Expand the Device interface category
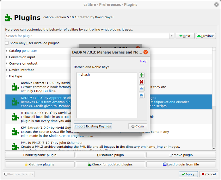Image resolution: width=221 pixels, height=180 pixels. click(x=7, y=70)
